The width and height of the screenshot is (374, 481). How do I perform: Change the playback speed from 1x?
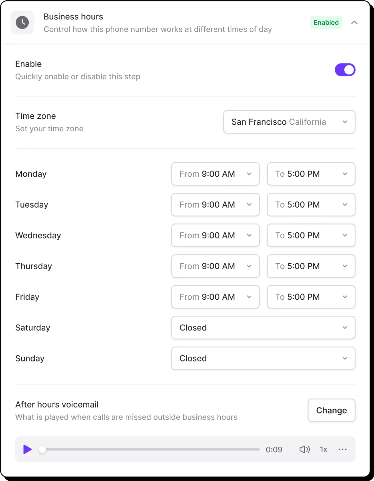323,449
